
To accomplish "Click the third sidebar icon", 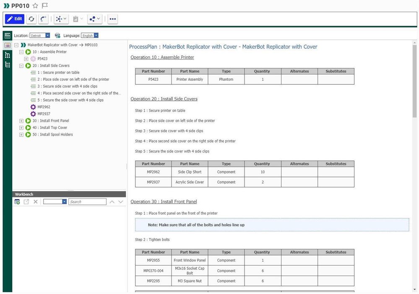I will (8, 55).
